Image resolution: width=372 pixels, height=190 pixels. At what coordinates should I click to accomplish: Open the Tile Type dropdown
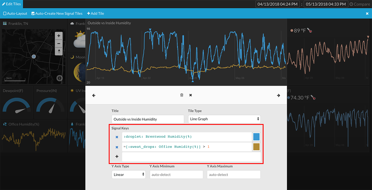(224, 119)
